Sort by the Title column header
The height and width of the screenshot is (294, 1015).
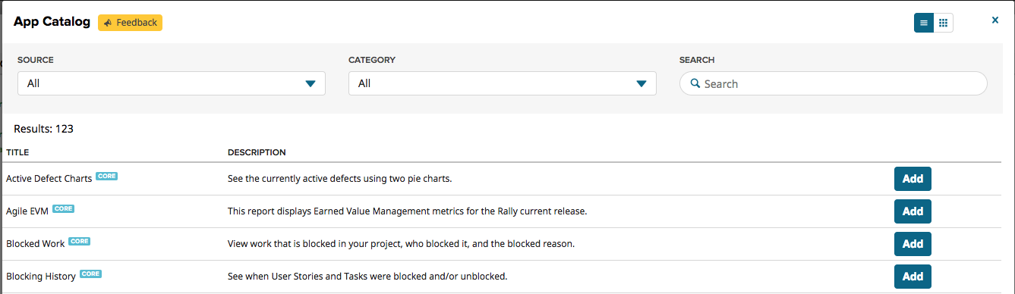pos(17,152)
